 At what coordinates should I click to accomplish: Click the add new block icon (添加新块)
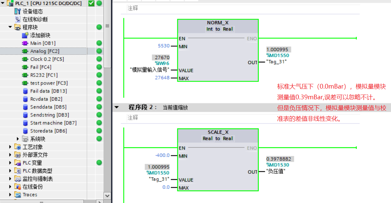[25, 35]
